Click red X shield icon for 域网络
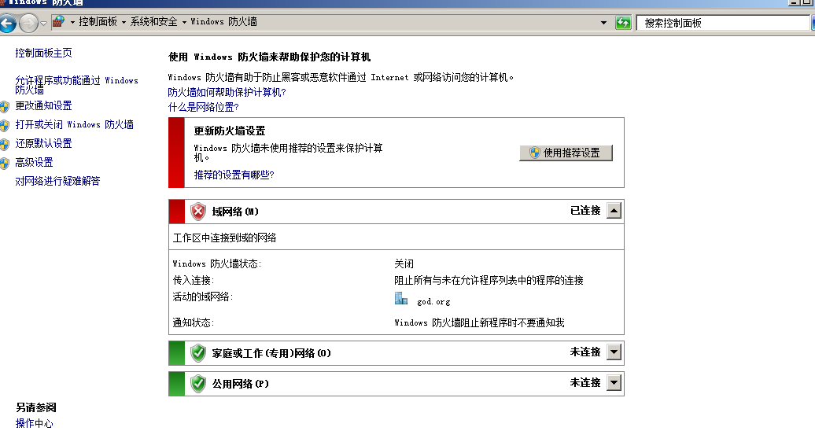This screenshot has height=431, width=815. pos(198,212)
